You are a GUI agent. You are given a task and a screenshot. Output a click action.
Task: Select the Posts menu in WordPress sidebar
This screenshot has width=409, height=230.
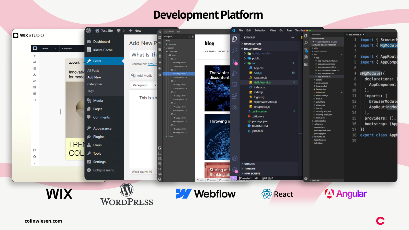click(x=97, y=61)
